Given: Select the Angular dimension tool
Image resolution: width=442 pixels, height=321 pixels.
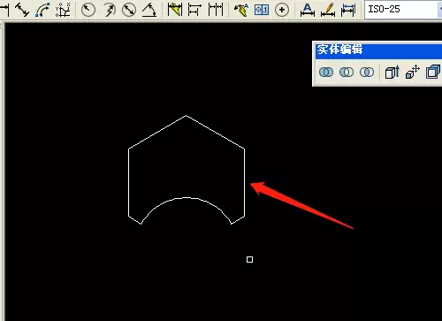Looking at the screenshot, I should click(x=149, y=10).
